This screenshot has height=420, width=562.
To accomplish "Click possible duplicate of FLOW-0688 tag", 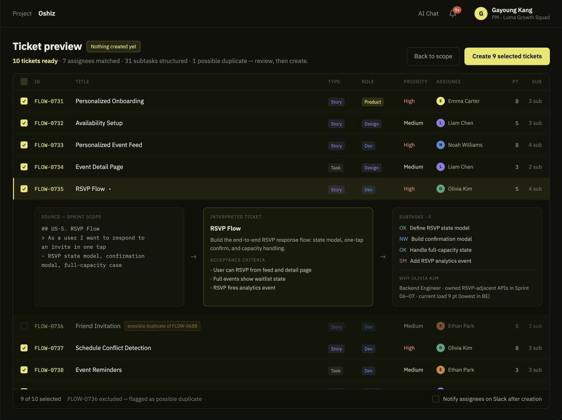I will (x=162, y=326).
